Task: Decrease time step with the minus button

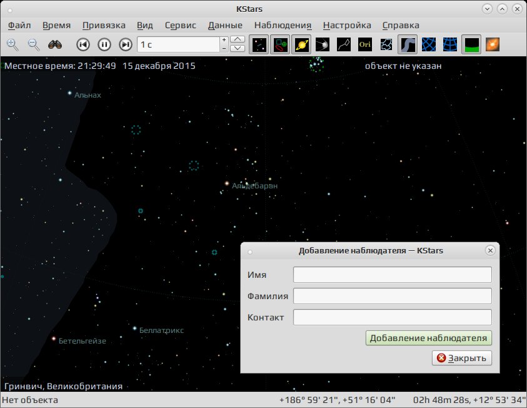Action: click(x=224, y=48)
